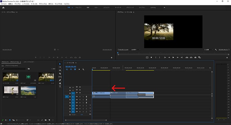The height and width of the screenshot is (125, 231).
Task: Step back one frame in Program Monitor
Action: point(169,58)
